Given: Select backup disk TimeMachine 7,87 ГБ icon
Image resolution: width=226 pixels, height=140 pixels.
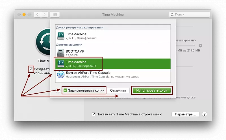Looking at the screenshot, I should pyautogui.click(x=61, y=36).
